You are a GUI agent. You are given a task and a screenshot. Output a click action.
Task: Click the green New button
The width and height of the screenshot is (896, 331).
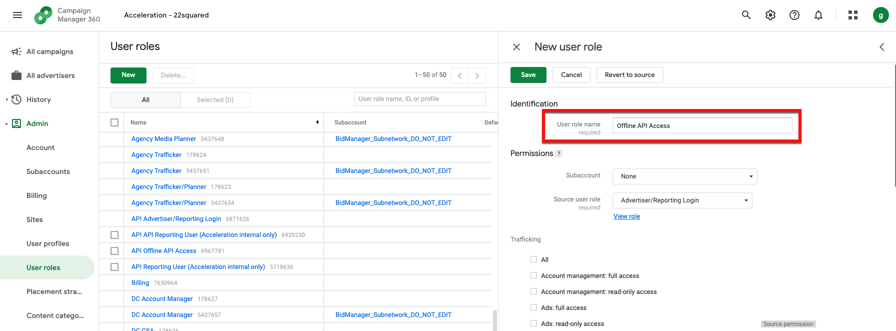[128, 75]
